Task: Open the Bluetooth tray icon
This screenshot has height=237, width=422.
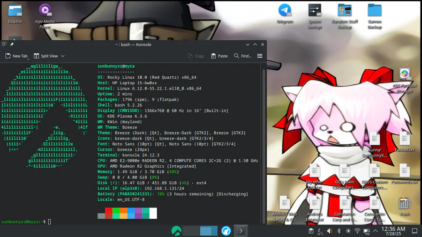Action: click(x=339, y=231)
